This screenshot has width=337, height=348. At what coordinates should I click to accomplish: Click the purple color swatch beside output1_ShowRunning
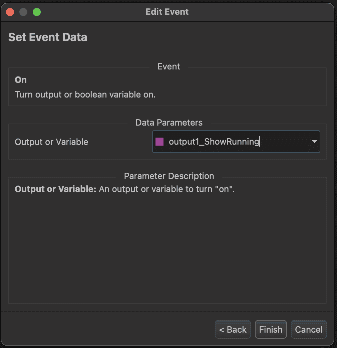[159, 142]
